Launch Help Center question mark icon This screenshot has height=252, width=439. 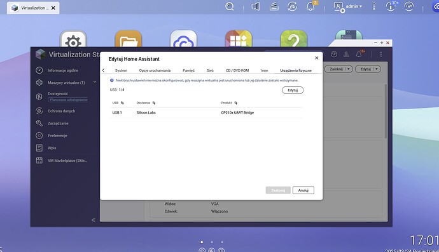294,39
